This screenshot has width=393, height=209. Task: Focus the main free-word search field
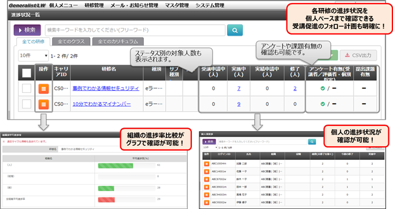click(x=135, y=30)
